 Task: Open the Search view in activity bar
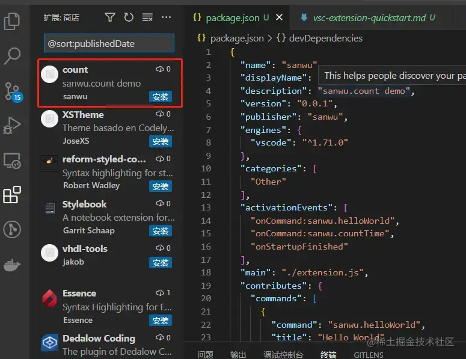pos(12,56)
